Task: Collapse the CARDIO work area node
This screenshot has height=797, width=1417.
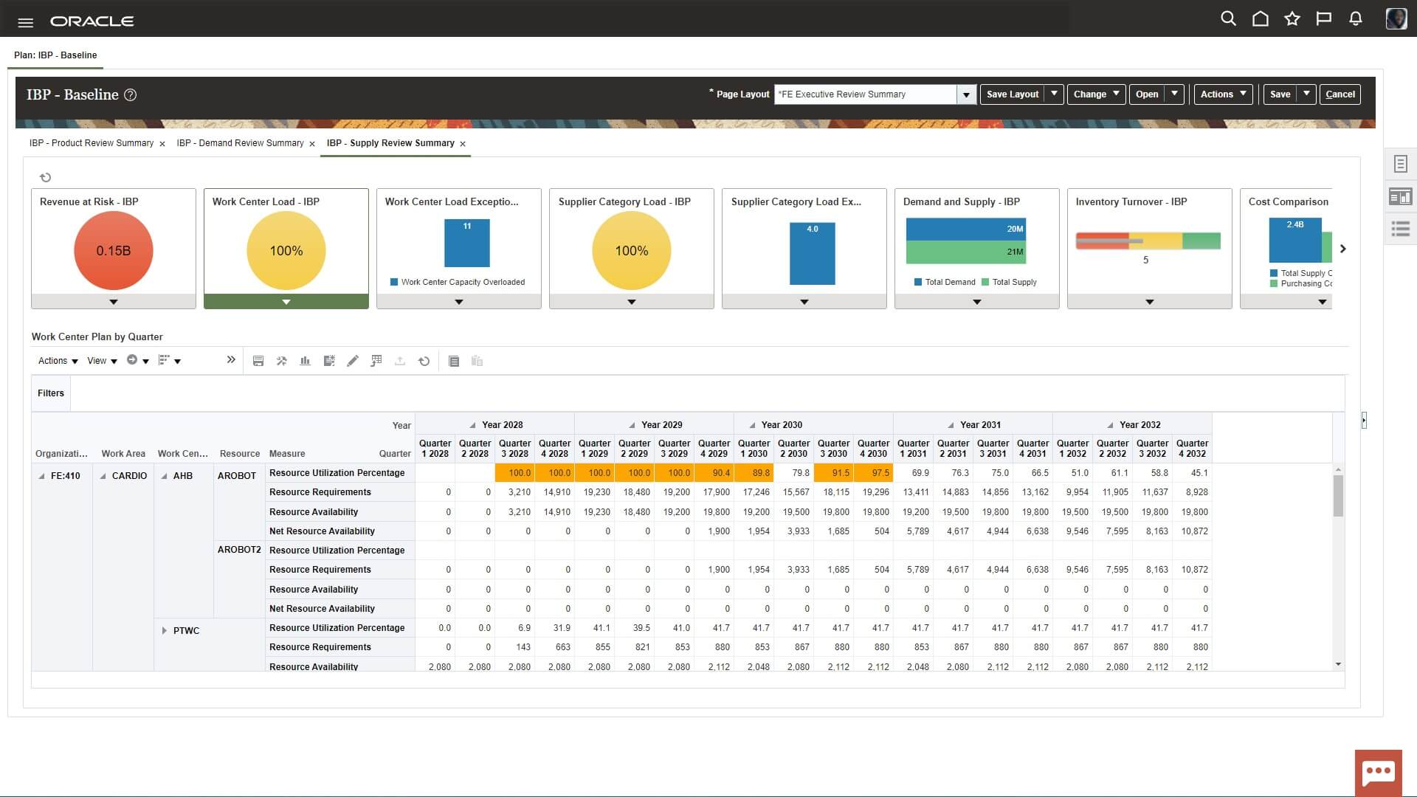Action: pyautogui.click(x=103, y=476)
